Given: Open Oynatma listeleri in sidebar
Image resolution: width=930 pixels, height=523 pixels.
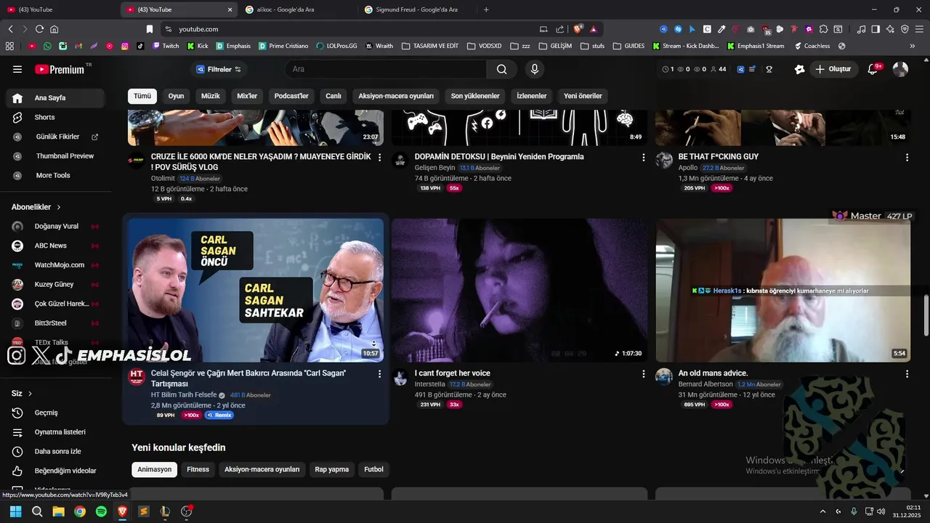Looking at the screenshot, I should [55, 432].
